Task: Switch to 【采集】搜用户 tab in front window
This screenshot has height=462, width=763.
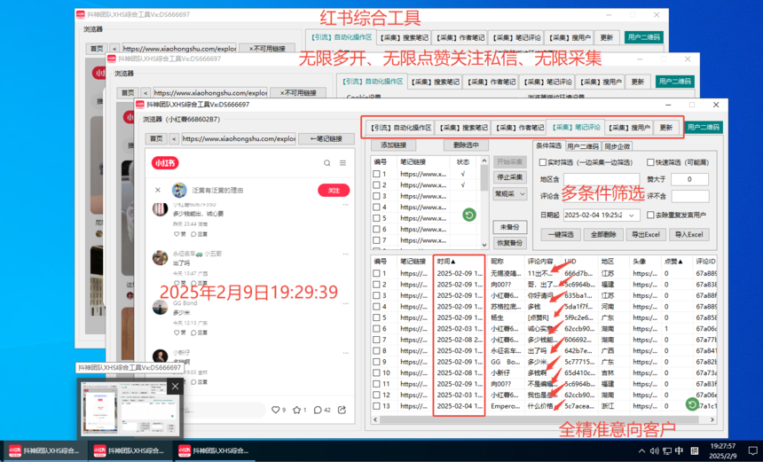Action: click(629, 128)
